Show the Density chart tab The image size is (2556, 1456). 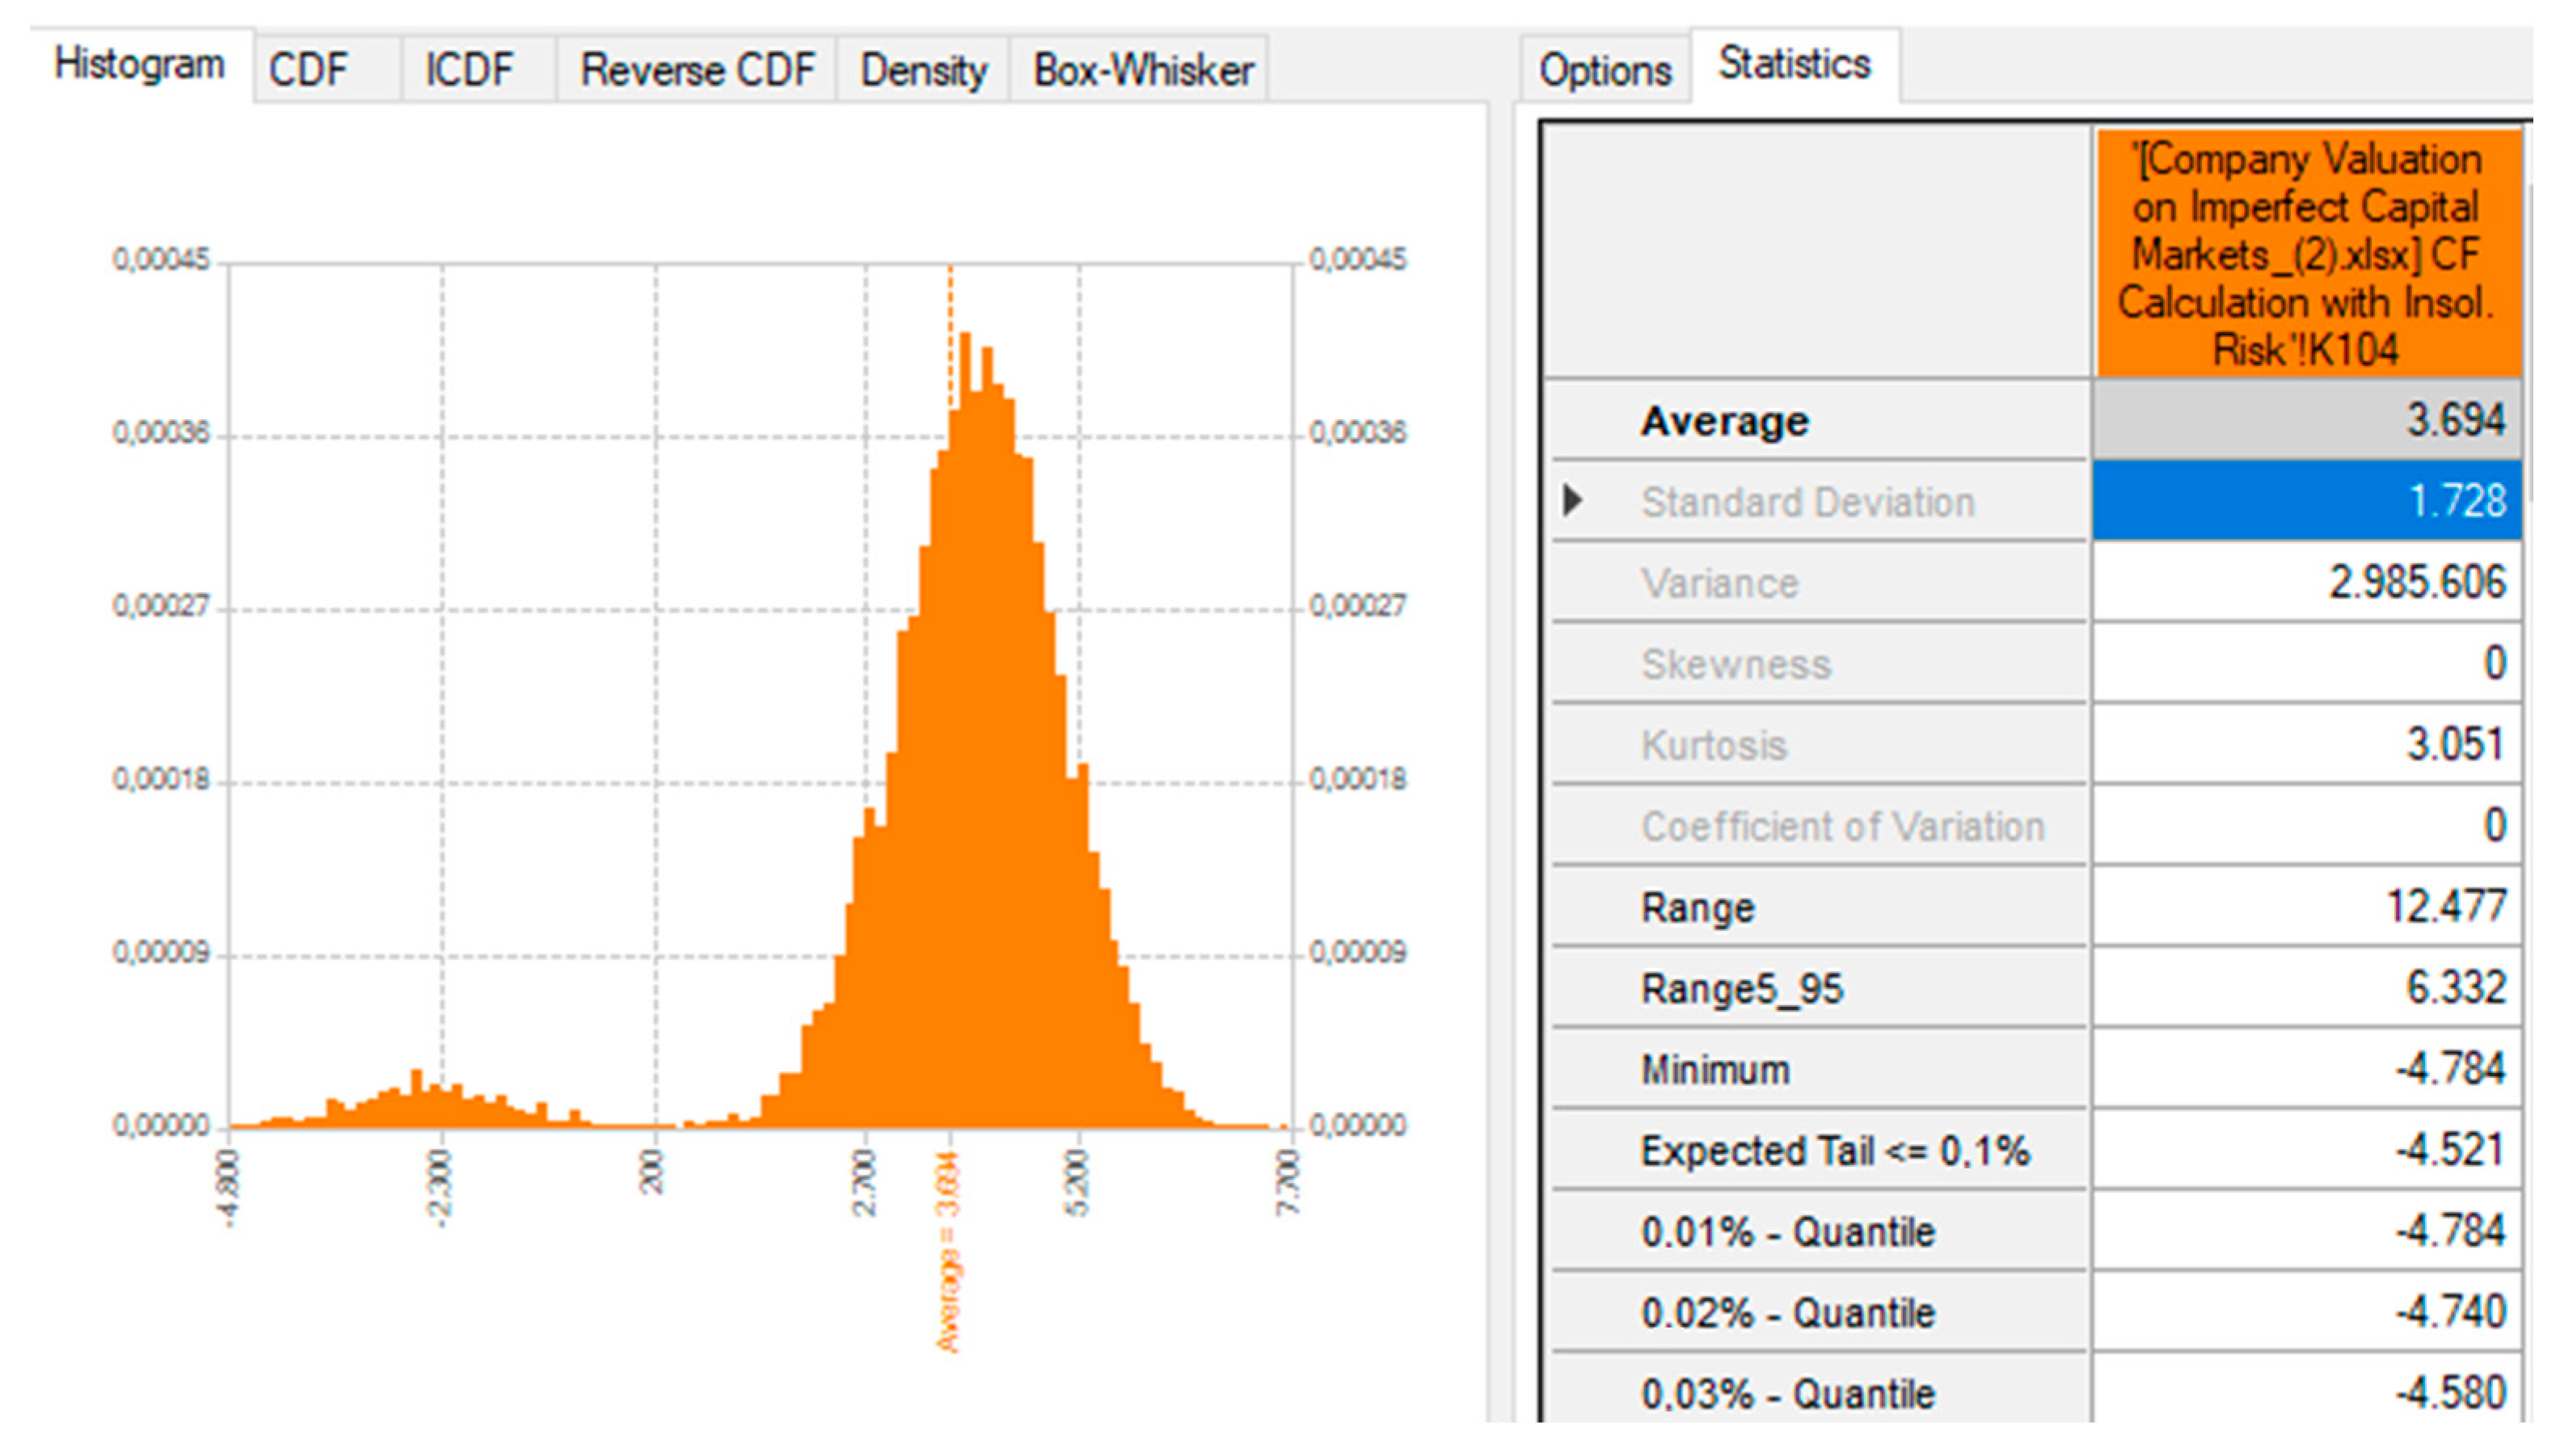[x=922, y=70]
